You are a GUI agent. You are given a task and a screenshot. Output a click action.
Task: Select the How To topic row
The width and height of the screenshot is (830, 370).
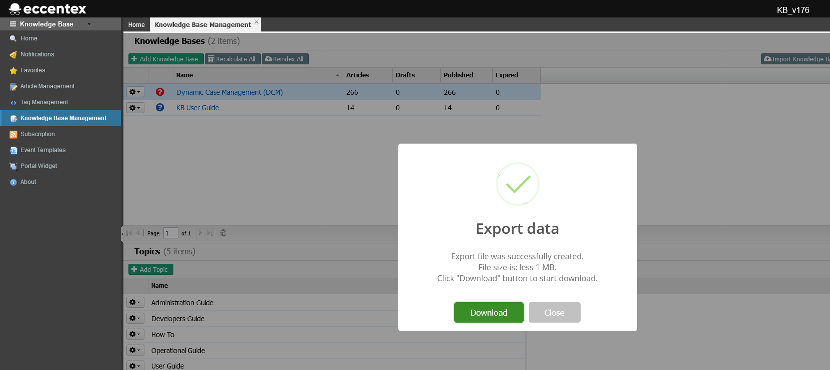[324, 335]
